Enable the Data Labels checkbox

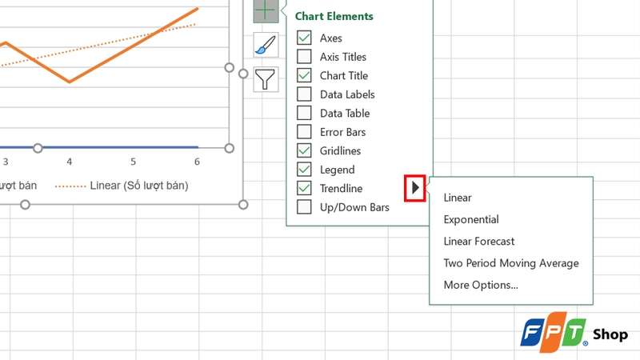tap(305, 94)
